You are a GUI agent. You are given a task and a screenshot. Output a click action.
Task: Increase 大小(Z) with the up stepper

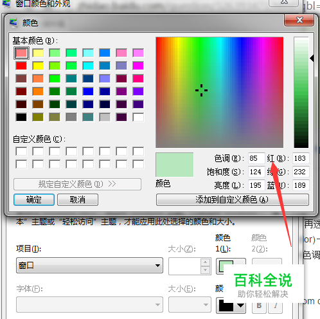(x=205, y=262)
